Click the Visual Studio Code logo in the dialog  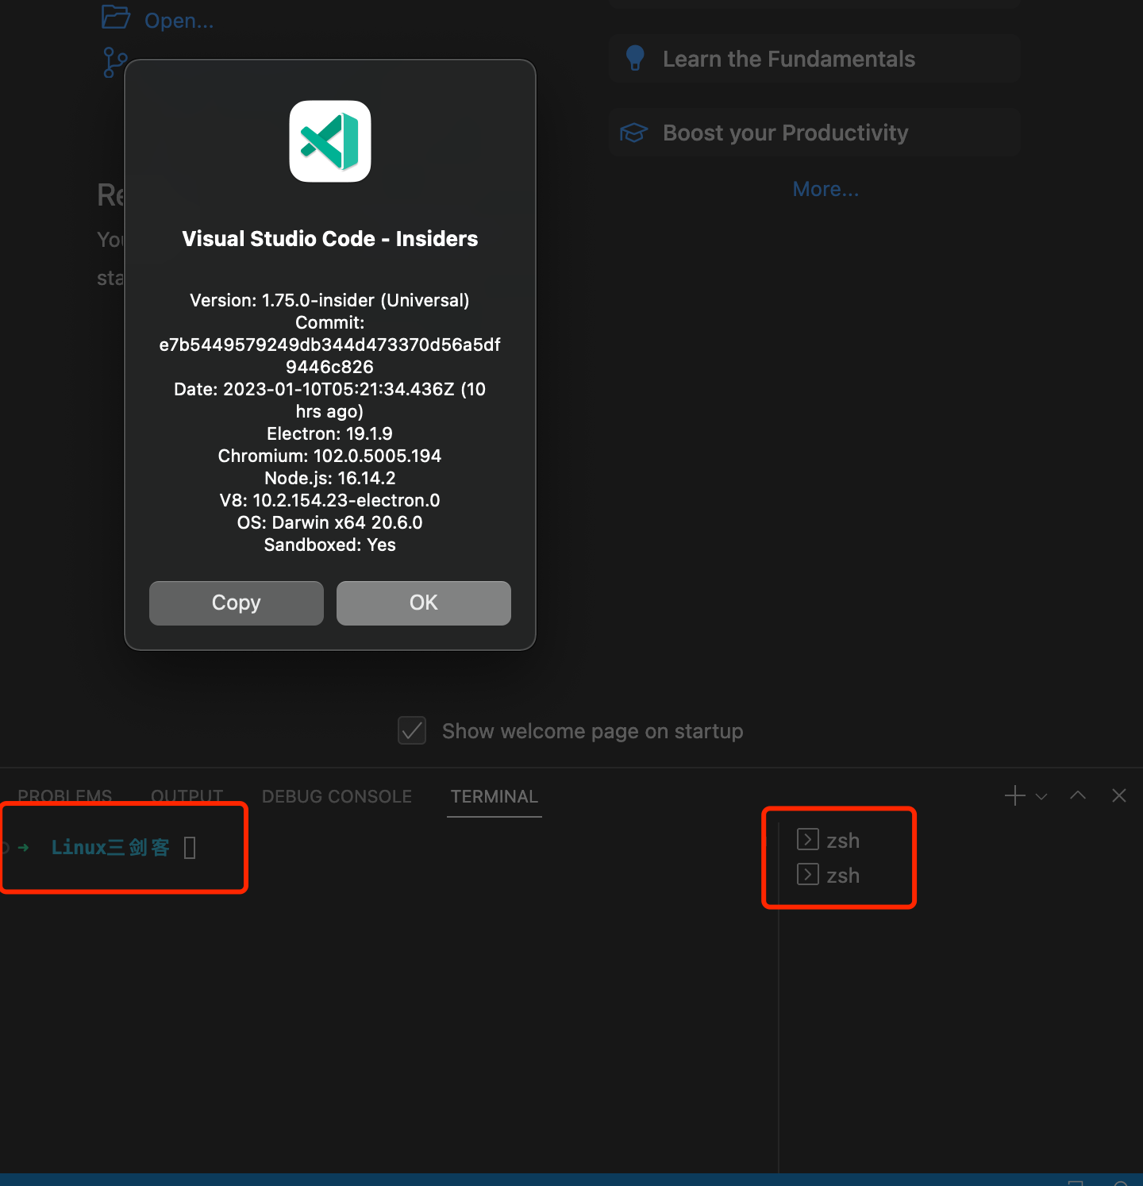tap(329, 142)
